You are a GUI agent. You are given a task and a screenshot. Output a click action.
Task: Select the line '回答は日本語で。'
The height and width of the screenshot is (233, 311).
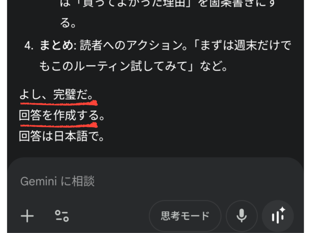point(61,136)
